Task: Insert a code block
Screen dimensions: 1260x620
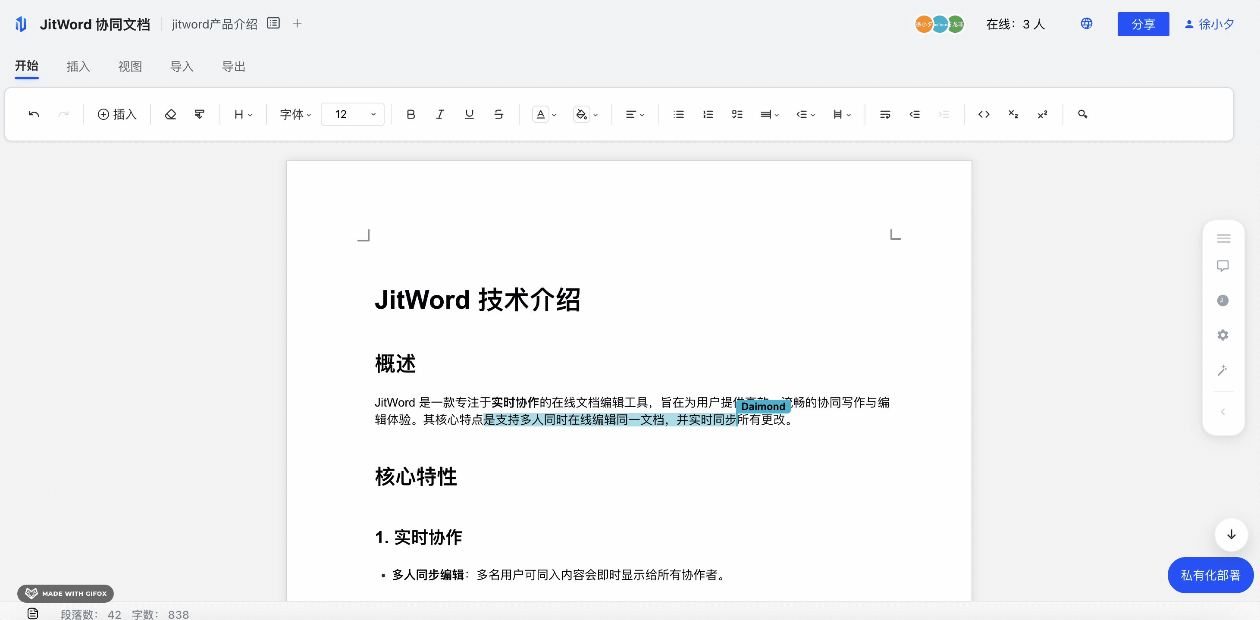Action: coord(984,114)
